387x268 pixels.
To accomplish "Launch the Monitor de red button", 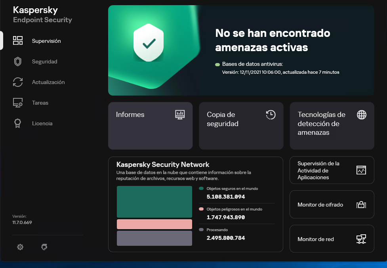I will tap(332, 239).
